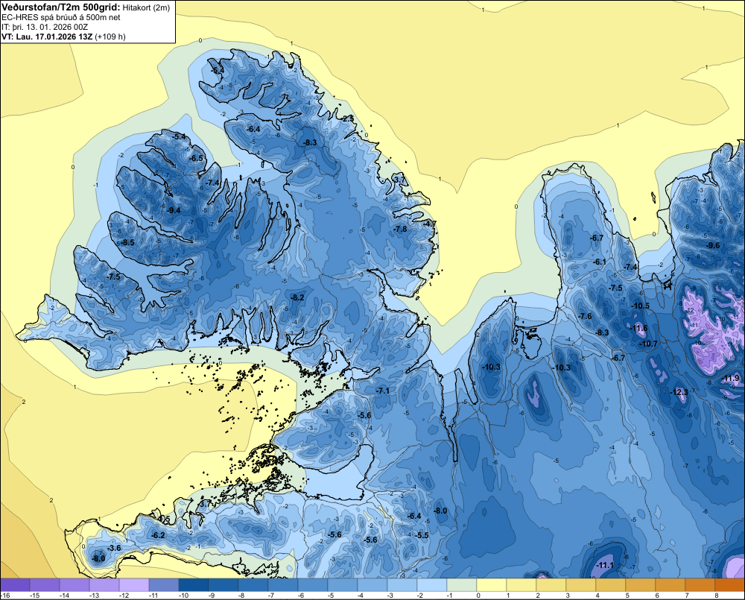Click the 'IT: þri. 13. 01. 2026 00Z' line

click(x=45, y=27)
